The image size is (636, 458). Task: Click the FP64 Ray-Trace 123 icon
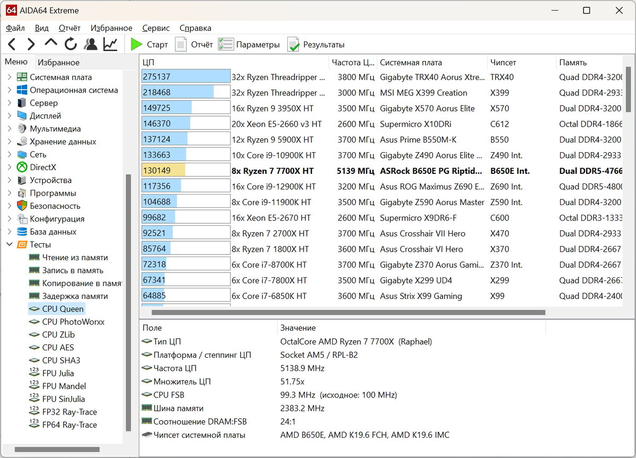coord(34,424)
